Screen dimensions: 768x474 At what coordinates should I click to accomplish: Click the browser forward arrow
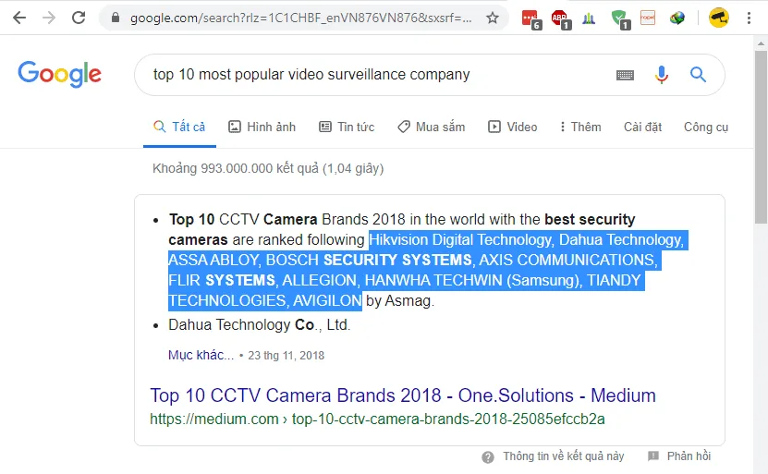(x=49, y=18)
